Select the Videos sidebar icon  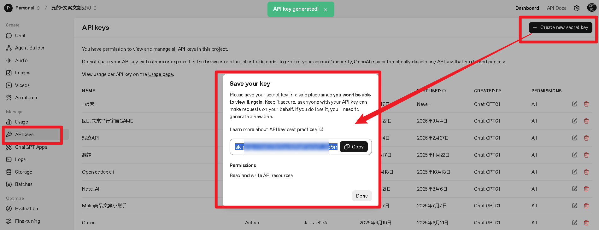[x=9, y=85]
